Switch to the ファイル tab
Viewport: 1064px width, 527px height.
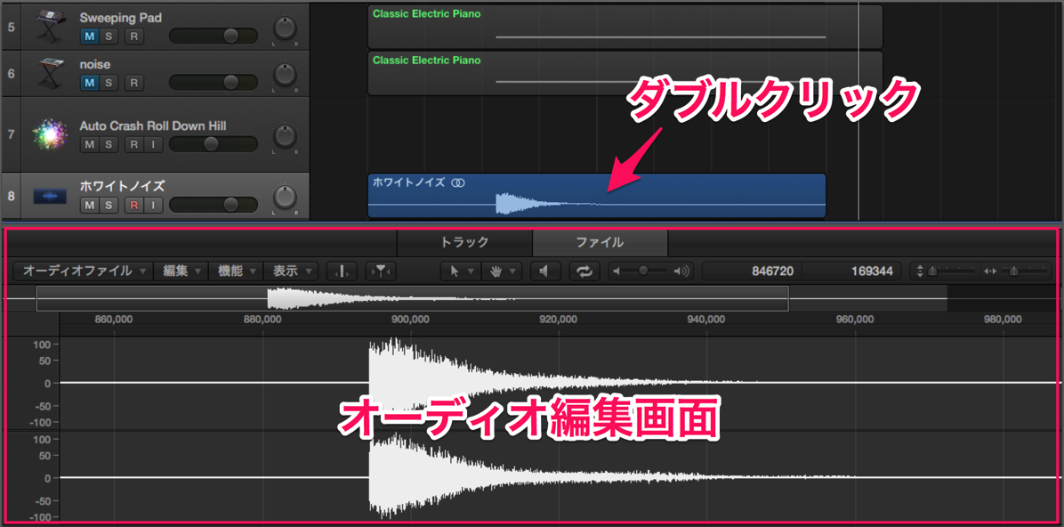tap(600, 242)
